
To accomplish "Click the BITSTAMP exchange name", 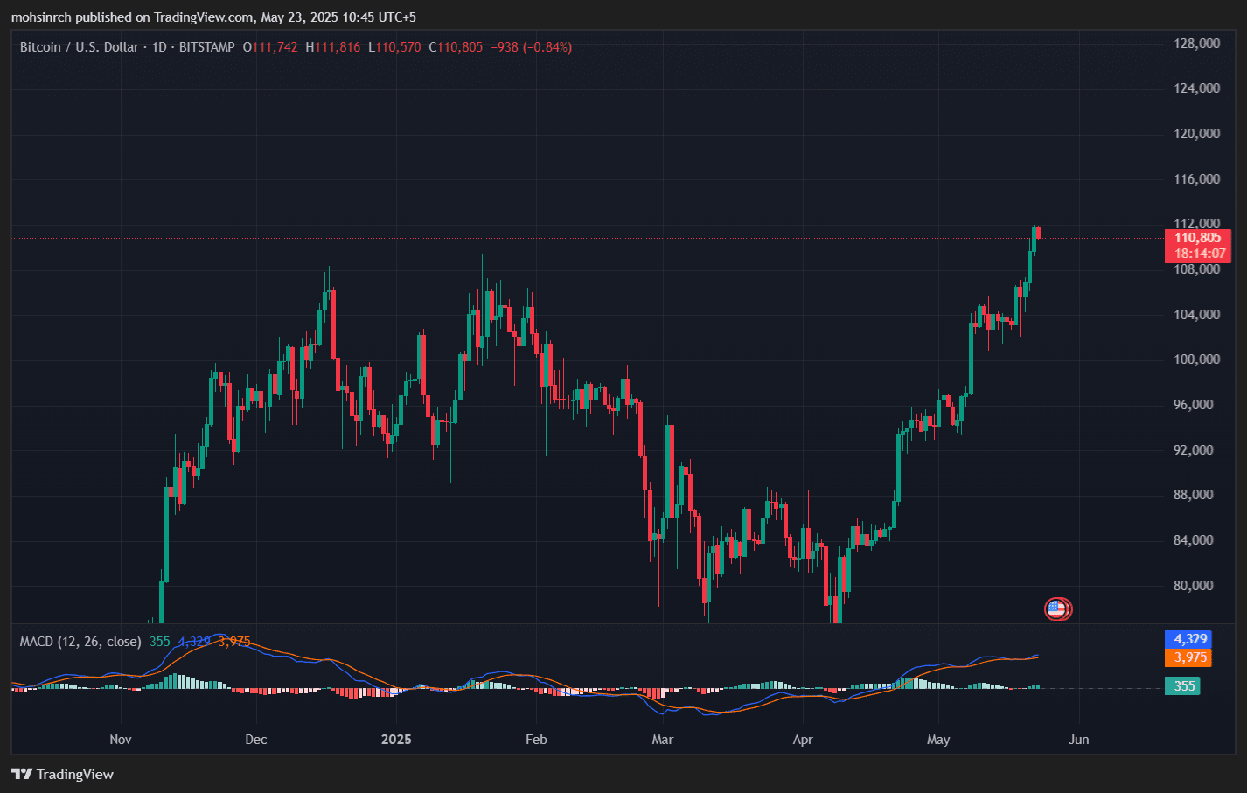I will tap(207, 47).
